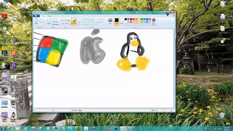
Task: Click the Redo arrow in quick access toolbar
Action: pos(43,13)
